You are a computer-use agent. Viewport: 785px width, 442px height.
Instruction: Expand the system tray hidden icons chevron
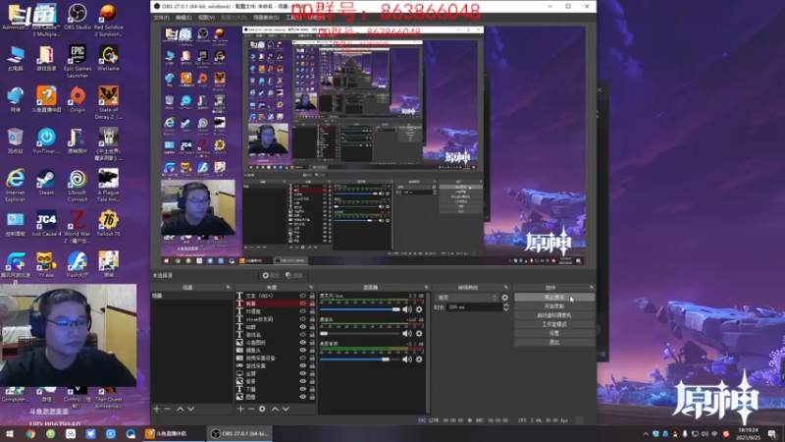point(646,434)
